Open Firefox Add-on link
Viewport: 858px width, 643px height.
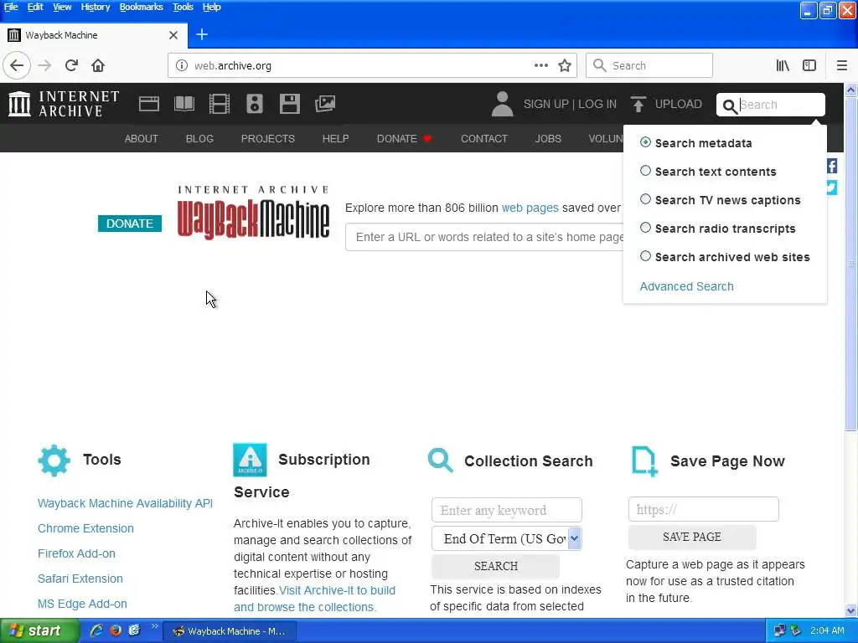coord(76,553)
